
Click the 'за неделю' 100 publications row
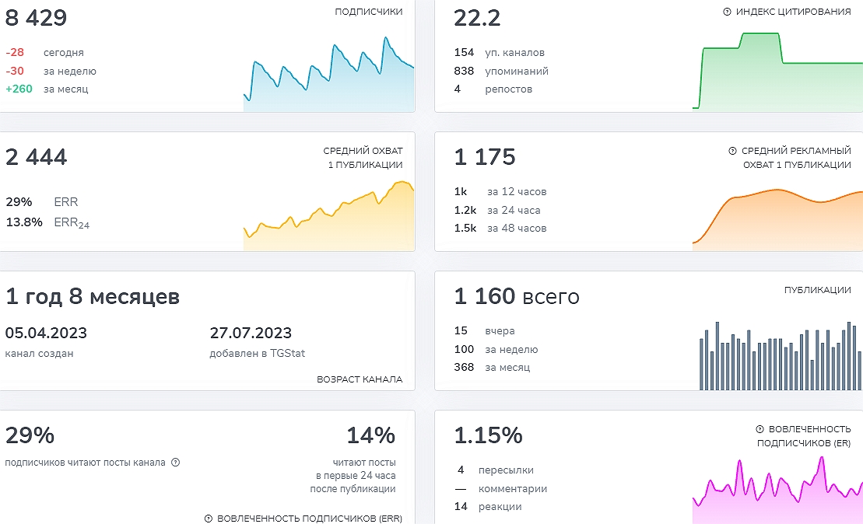[x=496, y=349]
